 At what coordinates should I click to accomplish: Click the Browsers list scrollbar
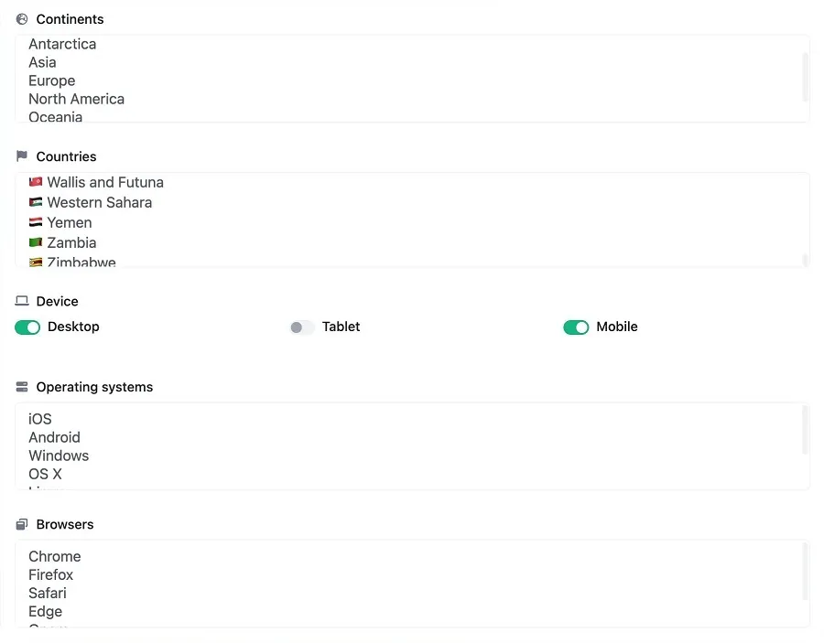click(805, 572)
